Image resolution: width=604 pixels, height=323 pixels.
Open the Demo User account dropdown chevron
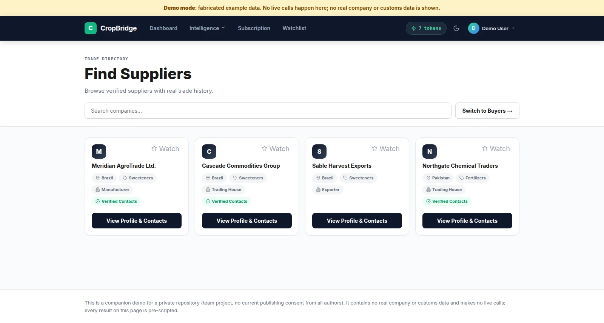(513, 28)
